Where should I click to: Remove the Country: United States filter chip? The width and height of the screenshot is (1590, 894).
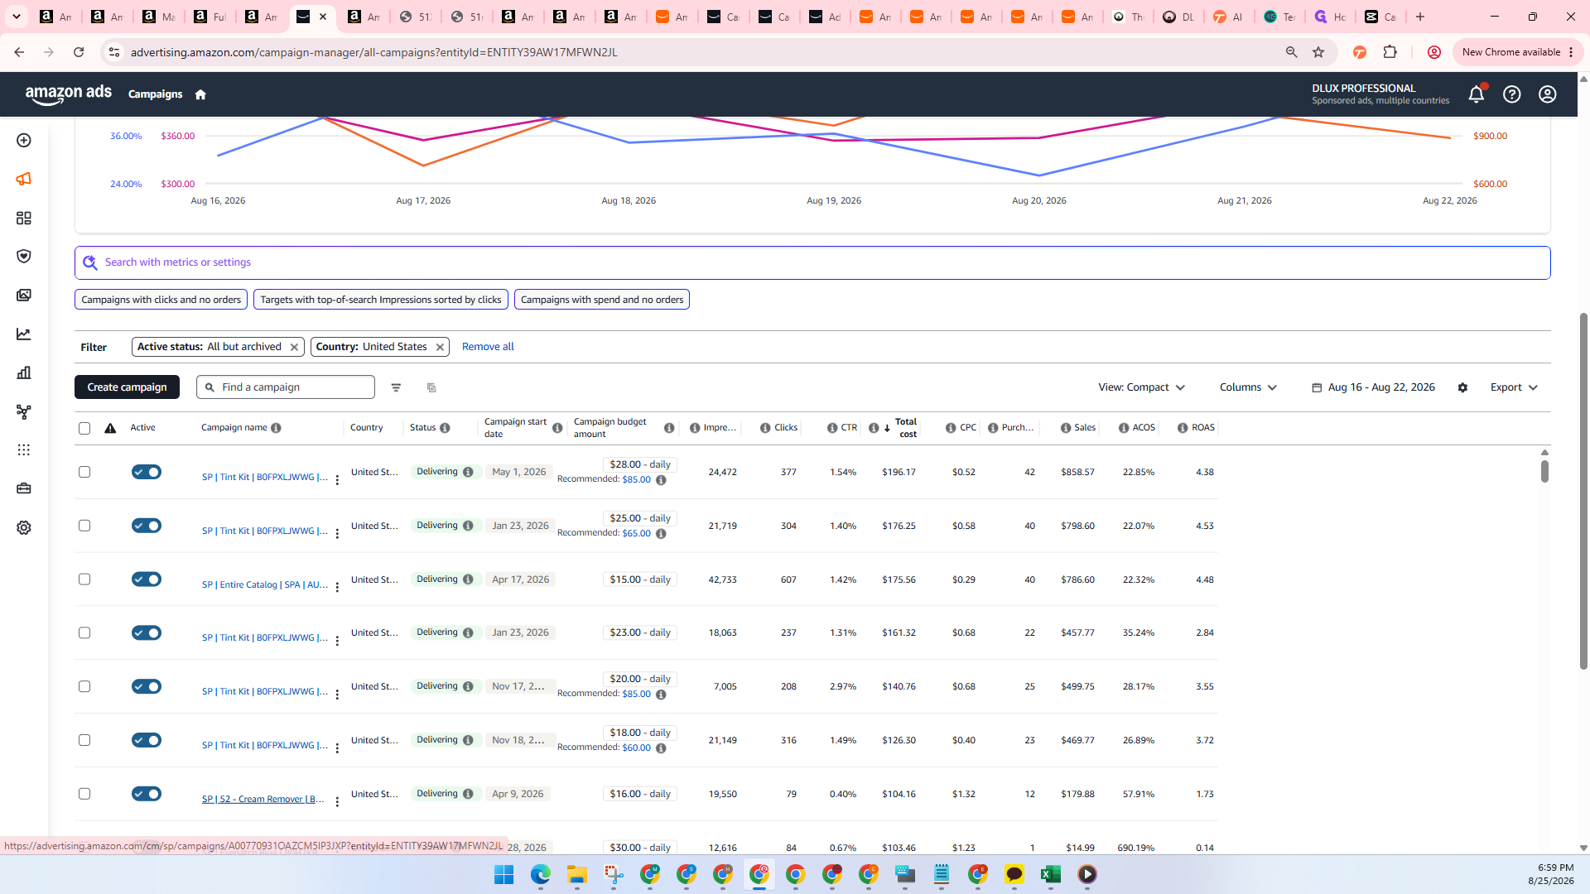[x=440, y=348]
